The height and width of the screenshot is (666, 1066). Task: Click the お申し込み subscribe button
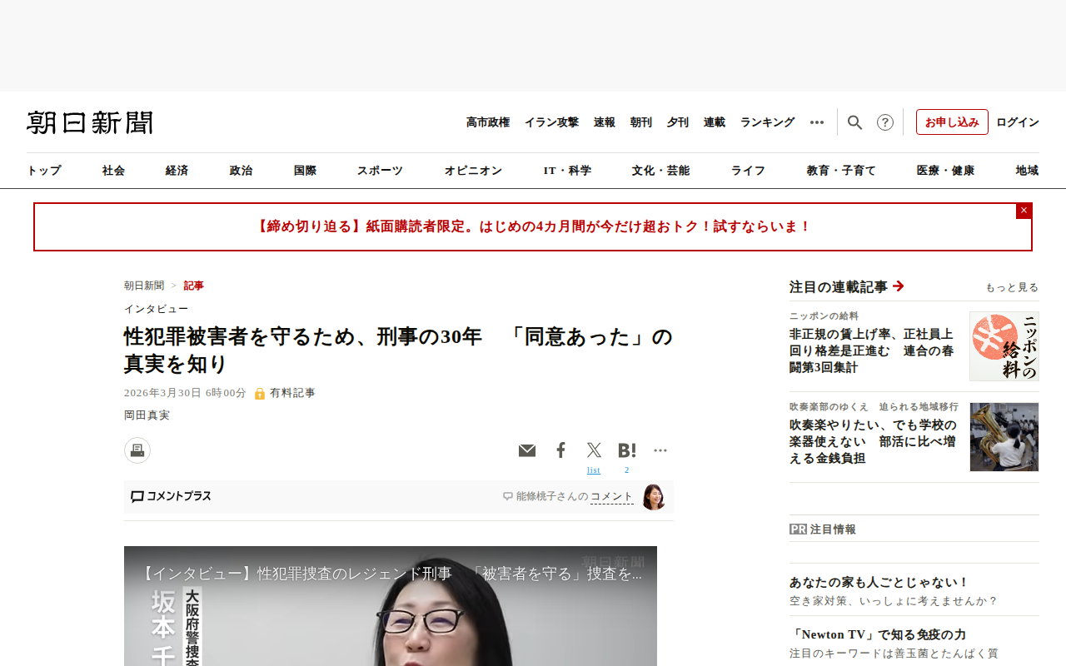point(952,122)
